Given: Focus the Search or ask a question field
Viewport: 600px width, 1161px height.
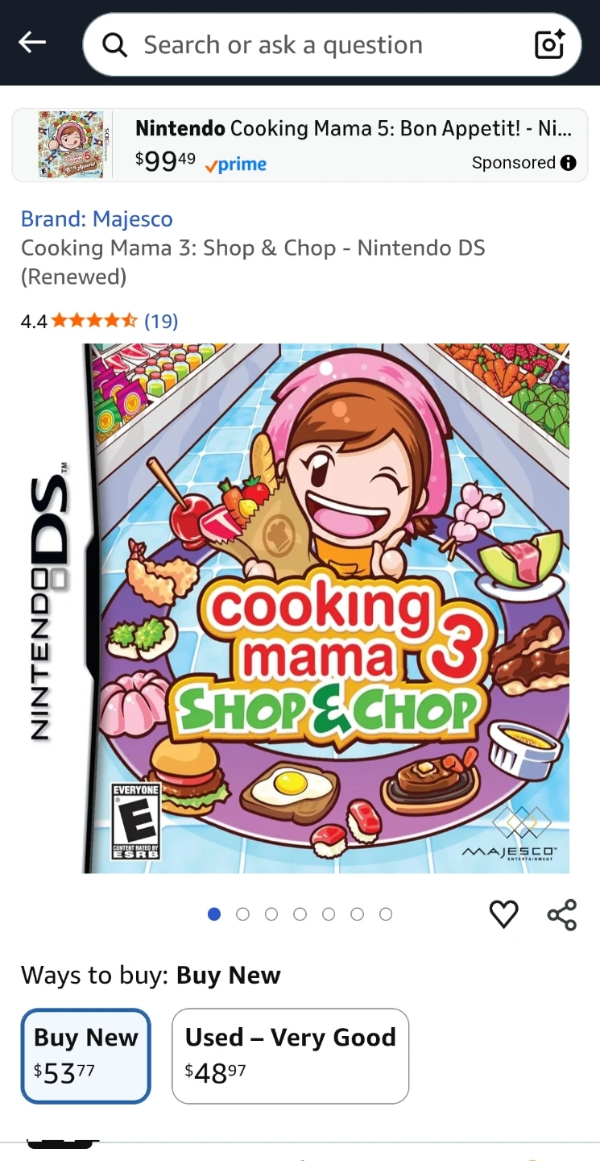Looking at the screenshot, I should point(332,45).
